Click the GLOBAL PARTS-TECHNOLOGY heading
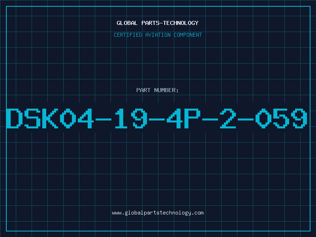 coord(158,23)
